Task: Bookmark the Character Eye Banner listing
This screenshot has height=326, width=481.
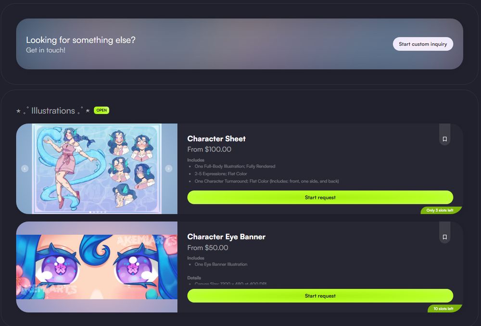Action: pos(444,237)
